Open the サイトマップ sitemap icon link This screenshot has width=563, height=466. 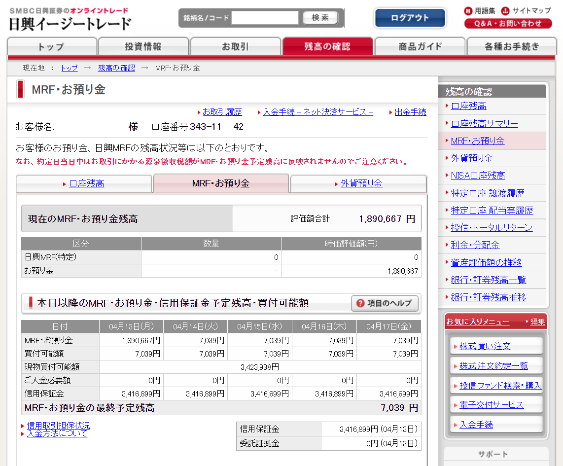pos(526,11)
